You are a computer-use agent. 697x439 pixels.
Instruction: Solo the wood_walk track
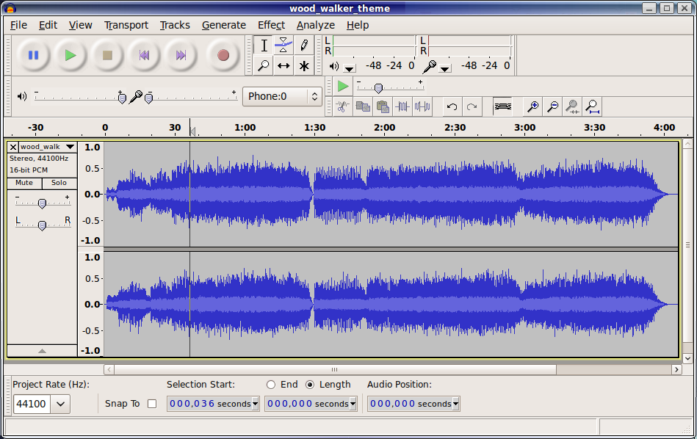coord(59,183)
